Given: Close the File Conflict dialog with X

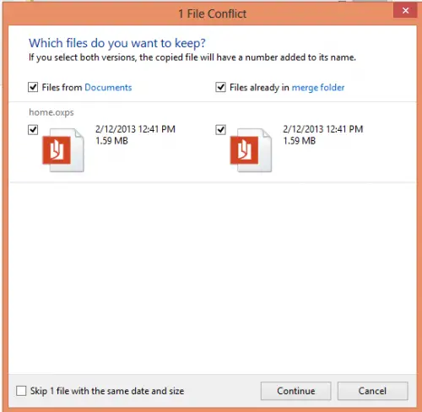Looking at the screenshot, I should click(x=405, y=11).
